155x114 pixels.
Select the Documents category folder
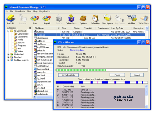pyautogui.click(x=21, y=37)
